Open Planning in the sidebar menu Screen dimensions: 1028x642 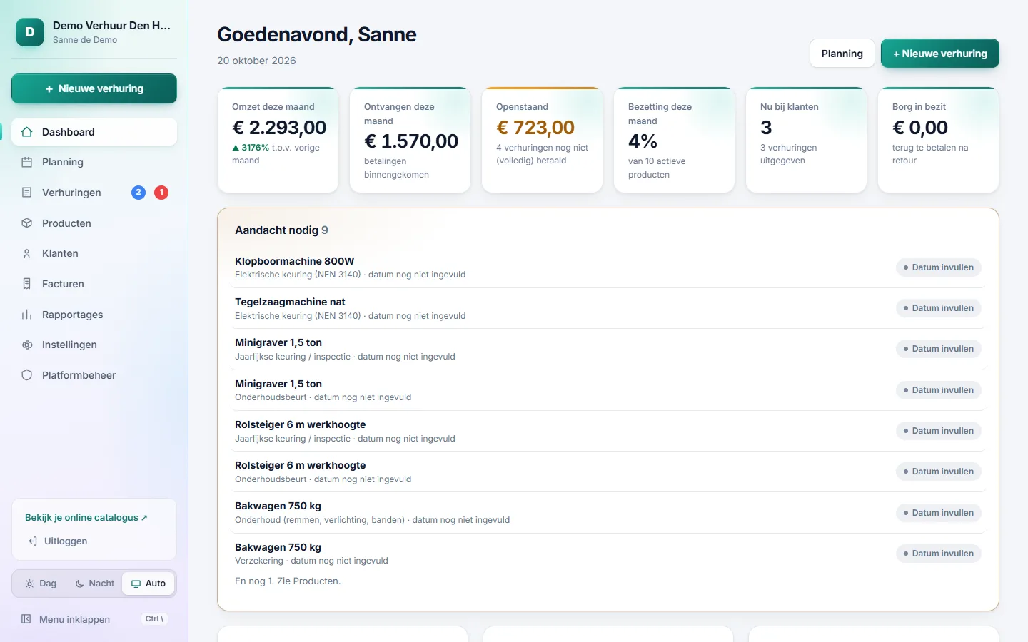(x=94, y=162)
